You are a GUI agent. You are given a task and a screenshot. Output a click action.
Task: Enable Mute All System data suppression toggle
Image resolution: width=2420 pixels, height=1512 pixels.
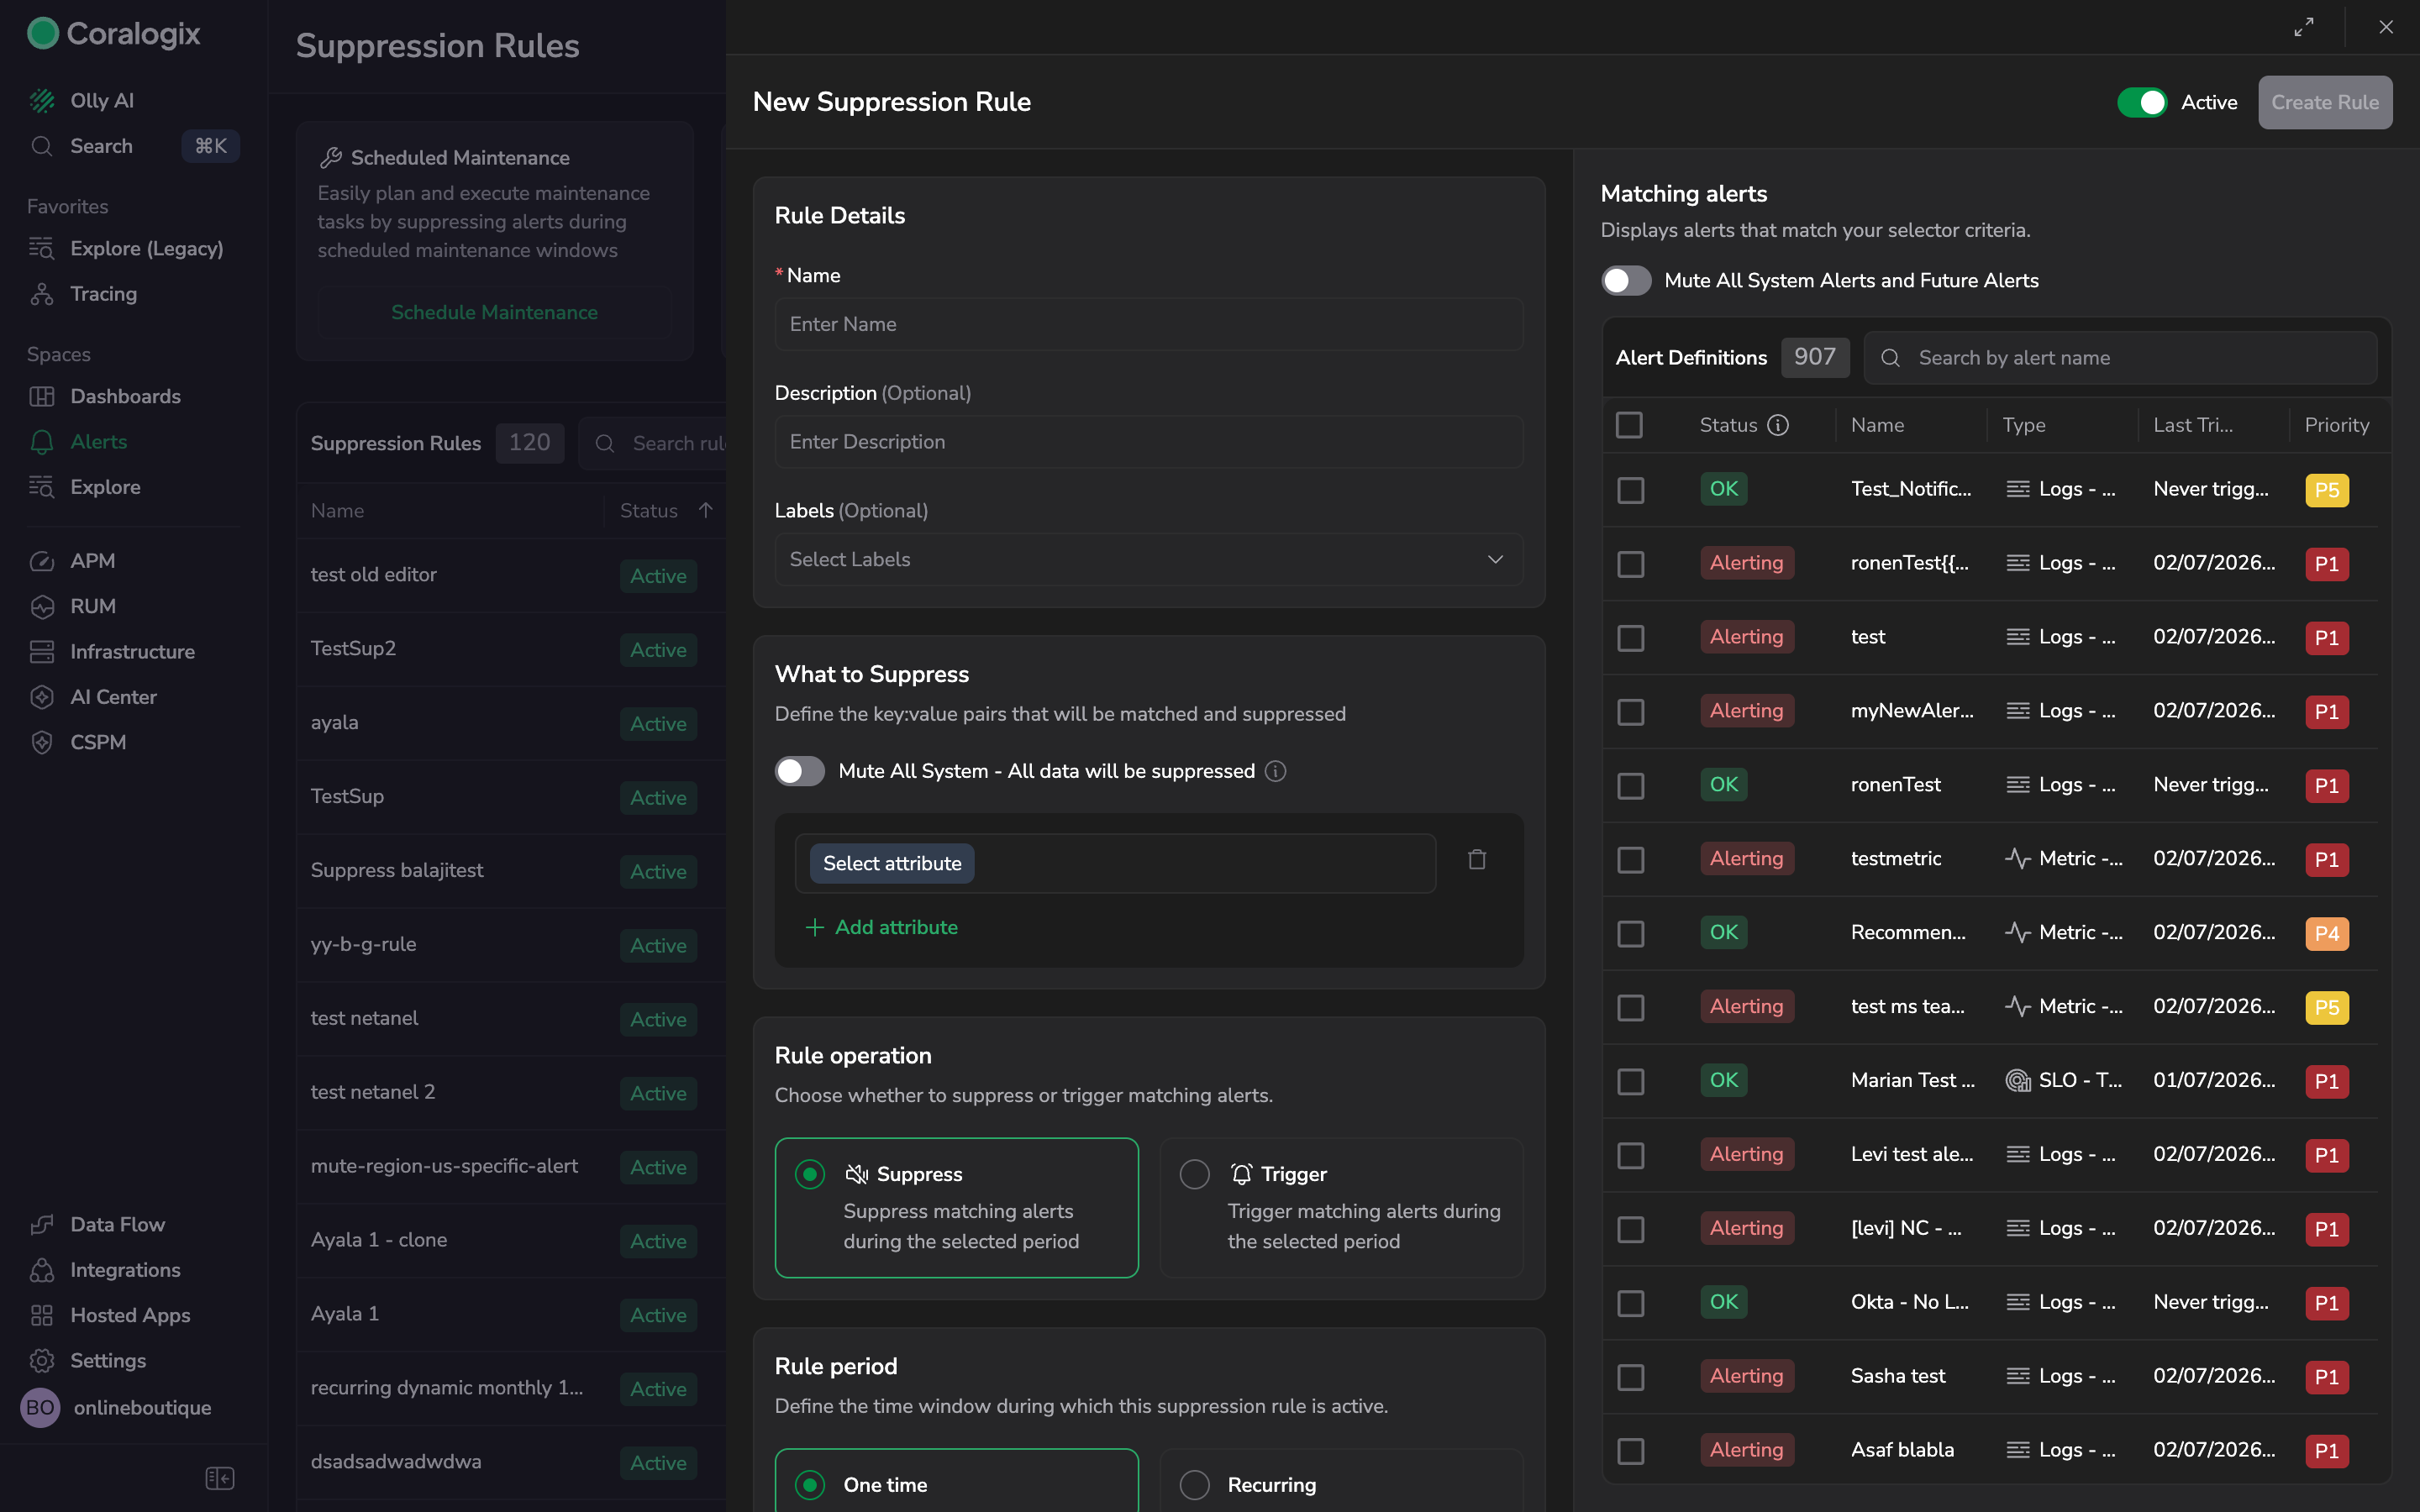pyautogui.click(x=800, y=771)
